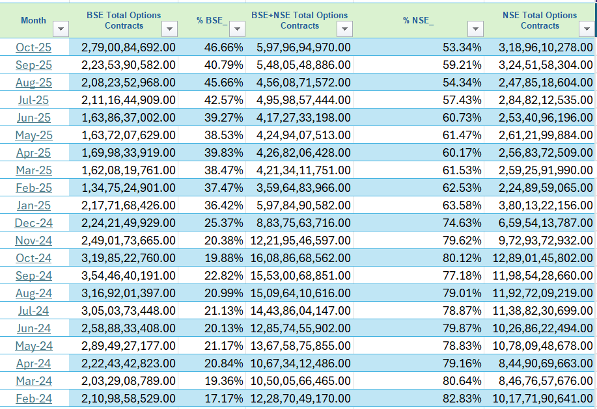Expand the % BSE_ column filter
597x409 pixels.
tap(237, 29)
